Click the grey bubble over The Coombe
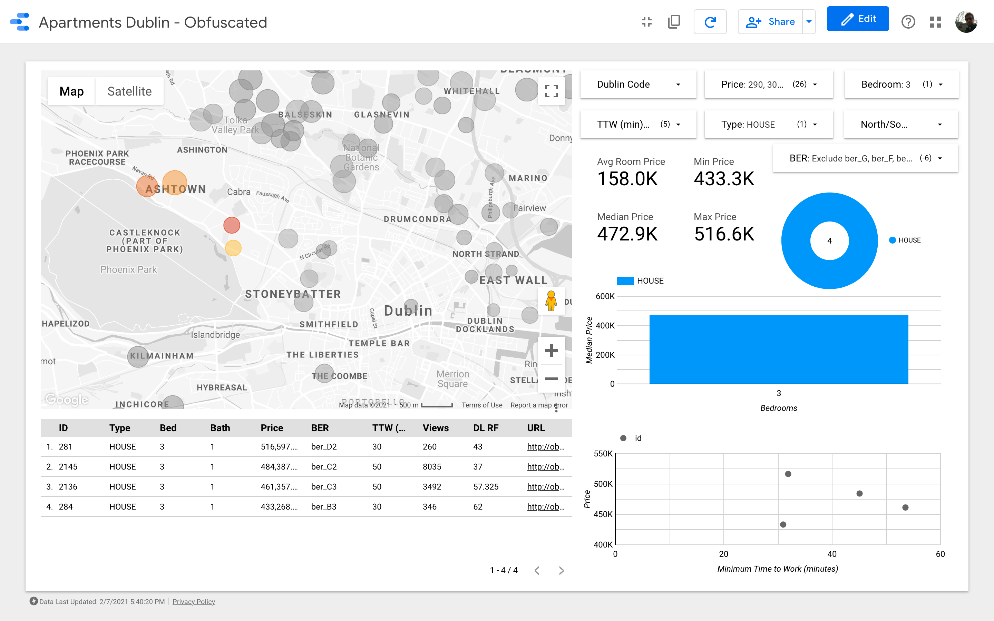Viewport: 994px width, 621px height. coord(324,374)
